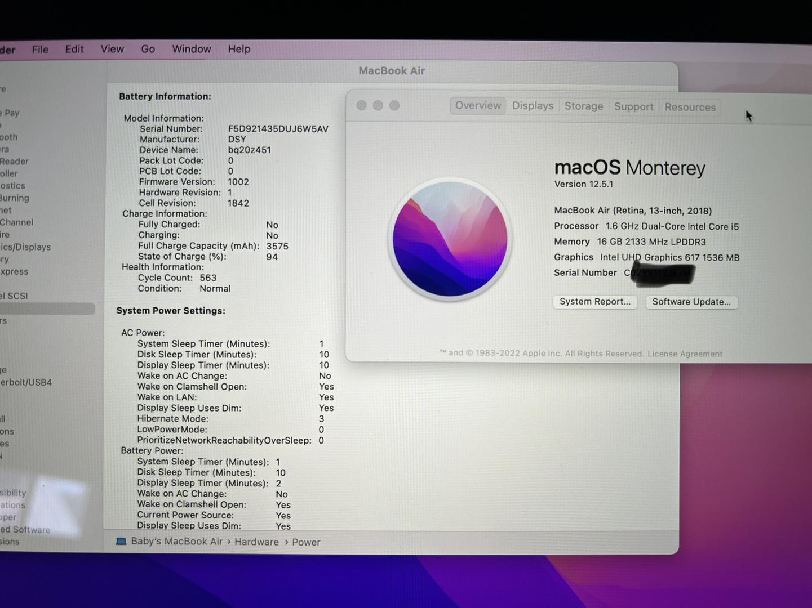Close the About This Mac window
Image resolution: width=812 pixels, height=608 pixels.
point(362,105)
